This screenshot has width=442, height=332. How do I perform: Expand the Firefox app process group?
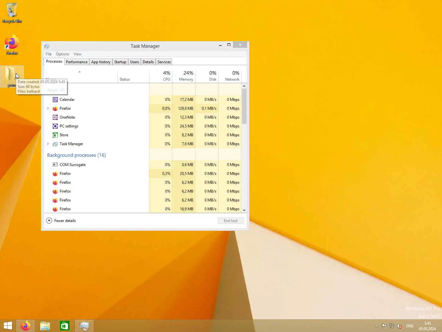(48, 108)
